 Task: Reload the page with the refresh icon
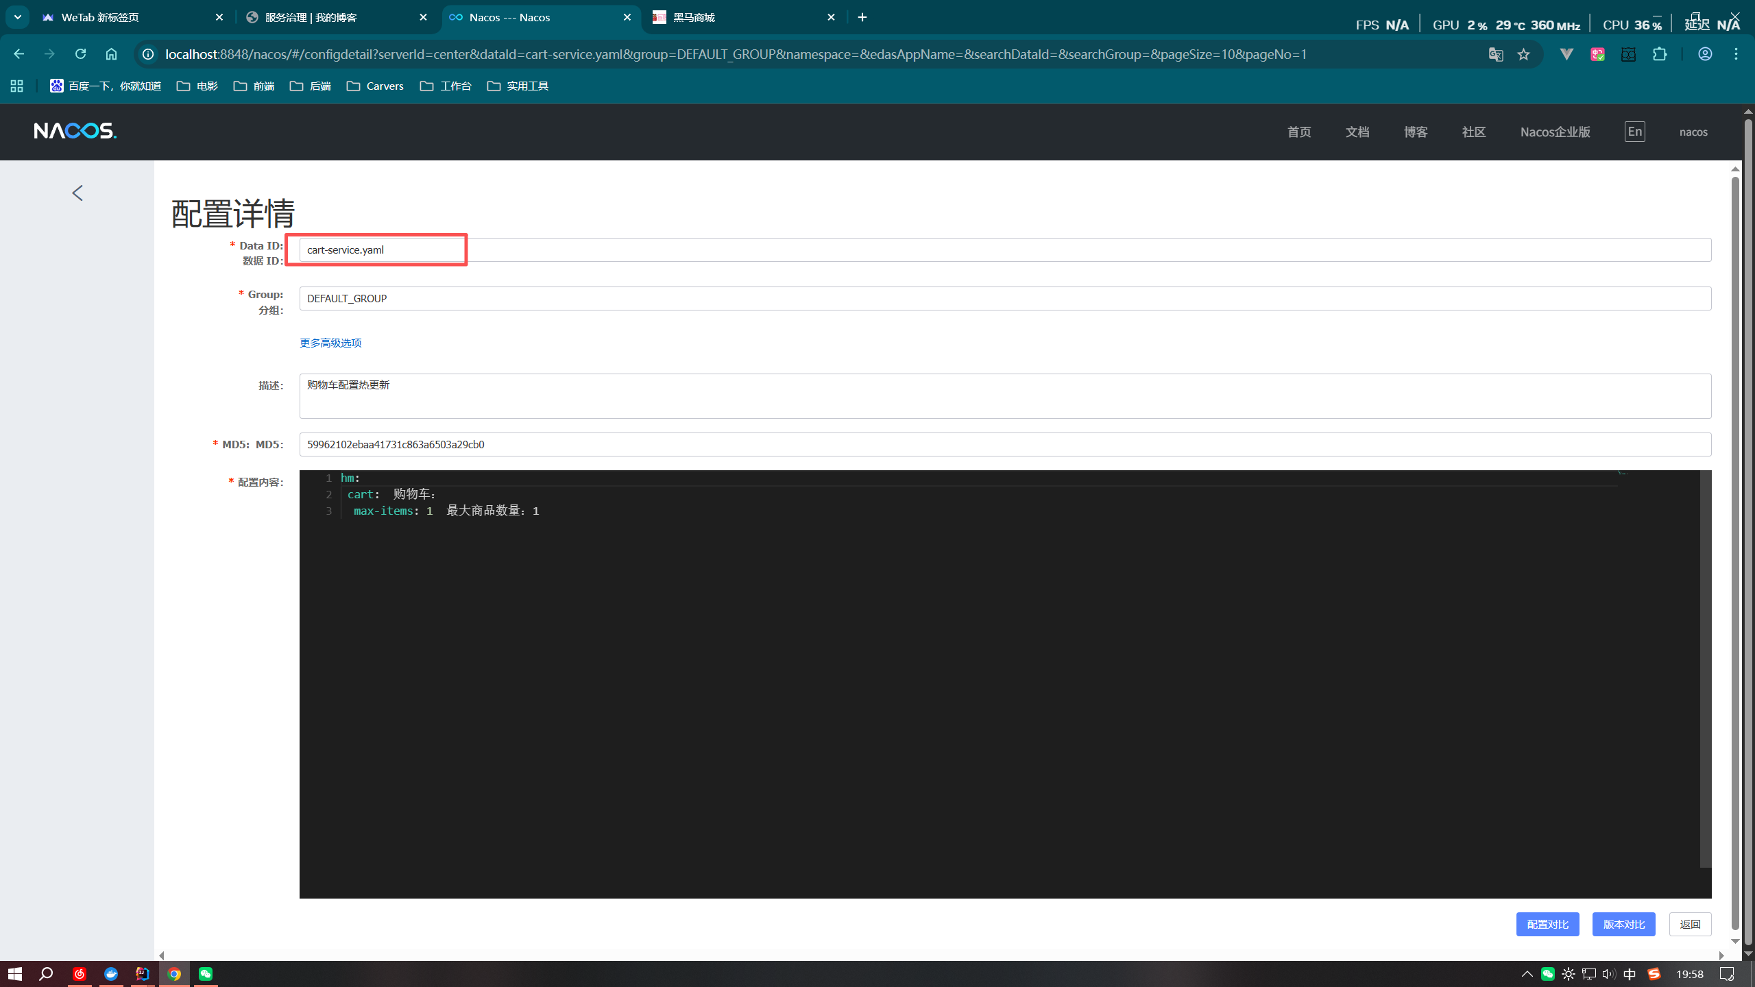[80, 54]
